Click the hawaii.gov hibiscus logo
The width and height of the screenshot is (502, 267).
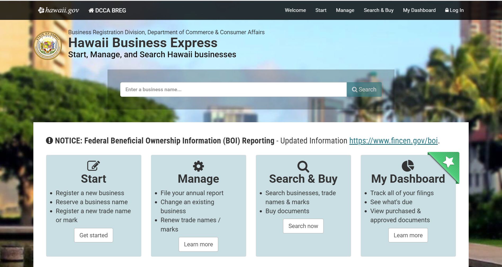(41, 10)
